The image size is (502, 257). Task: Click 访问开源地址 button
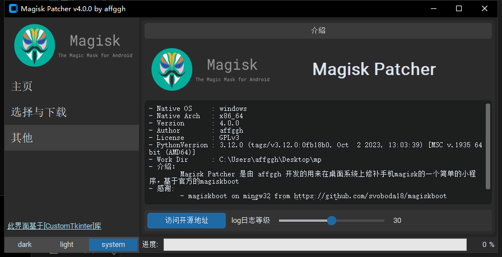pos(187,221)
